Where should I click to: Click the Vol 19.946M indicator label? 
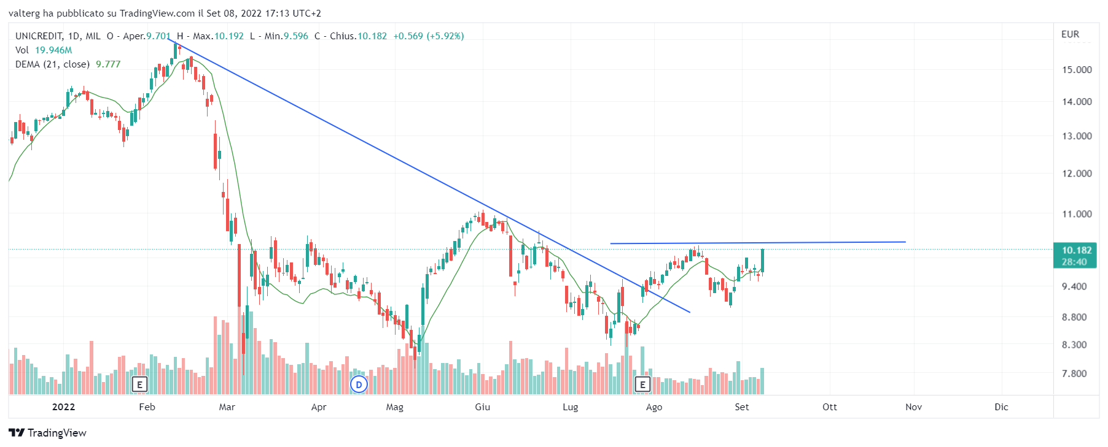[x=44, y=50]
